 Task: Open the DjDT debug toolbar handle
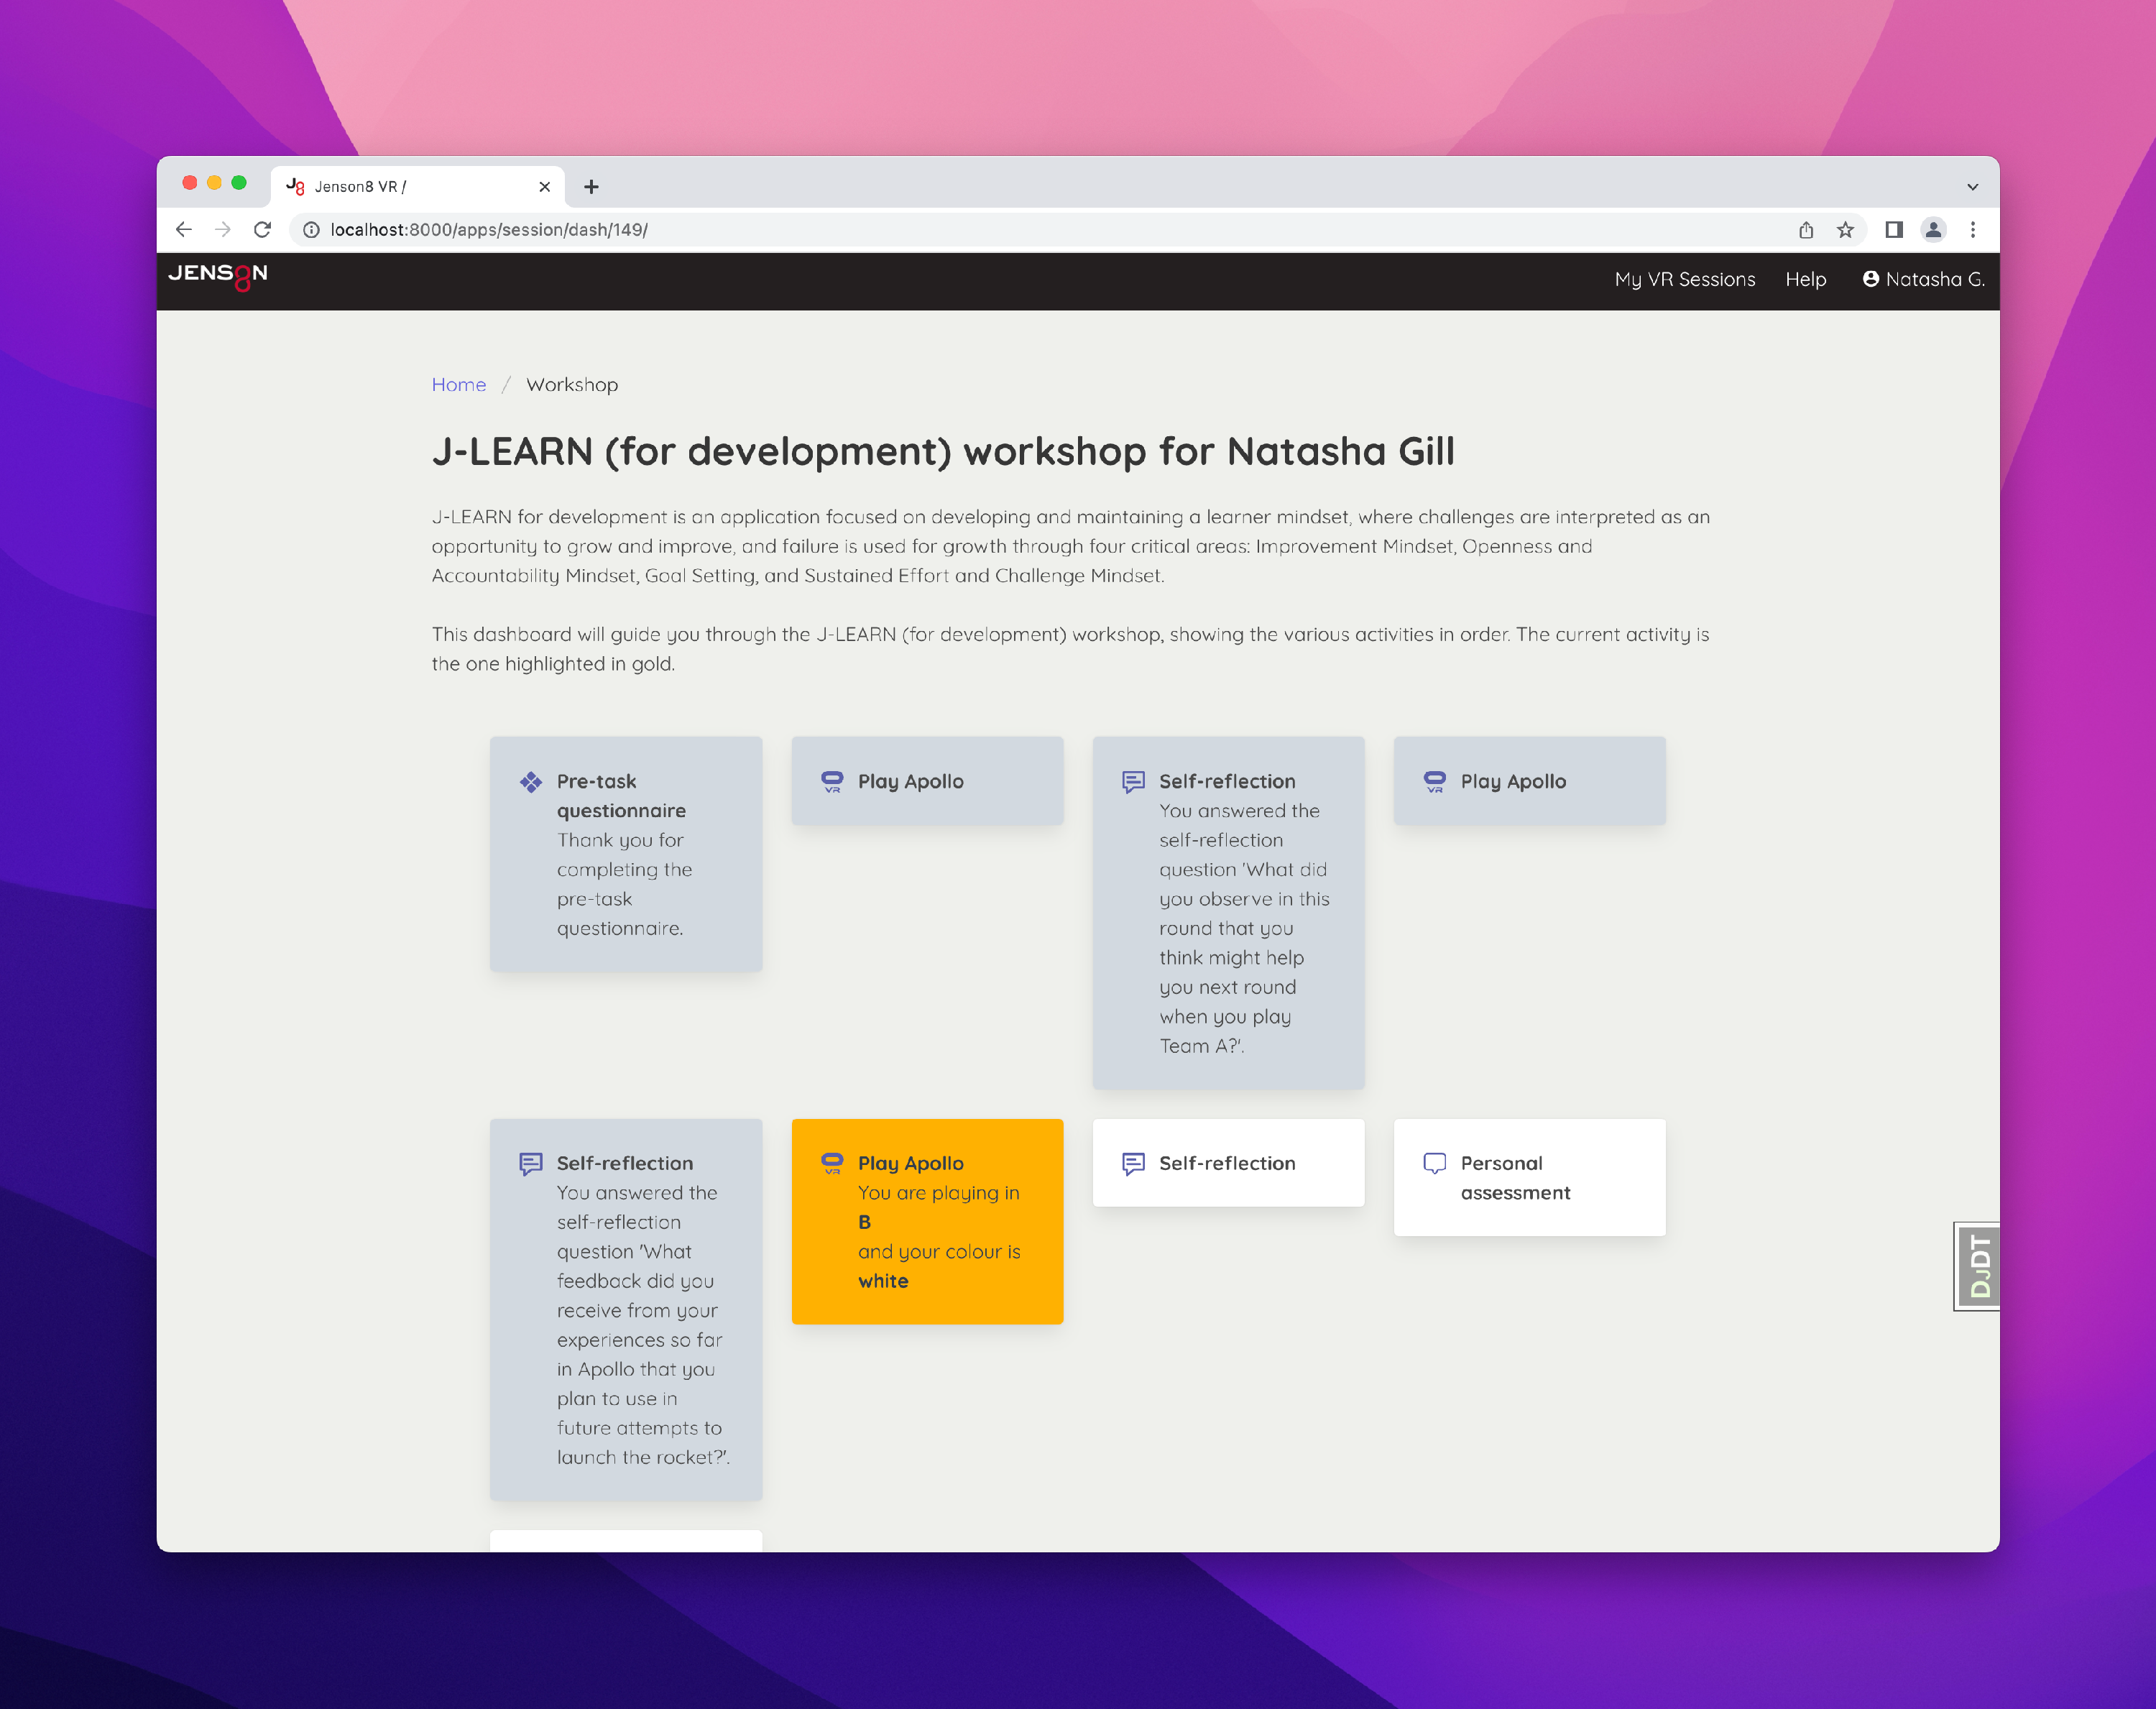(1978, 1266)
